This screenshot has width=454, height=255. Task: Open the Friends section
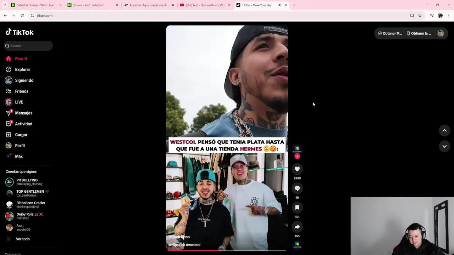(x=22, y=91)
